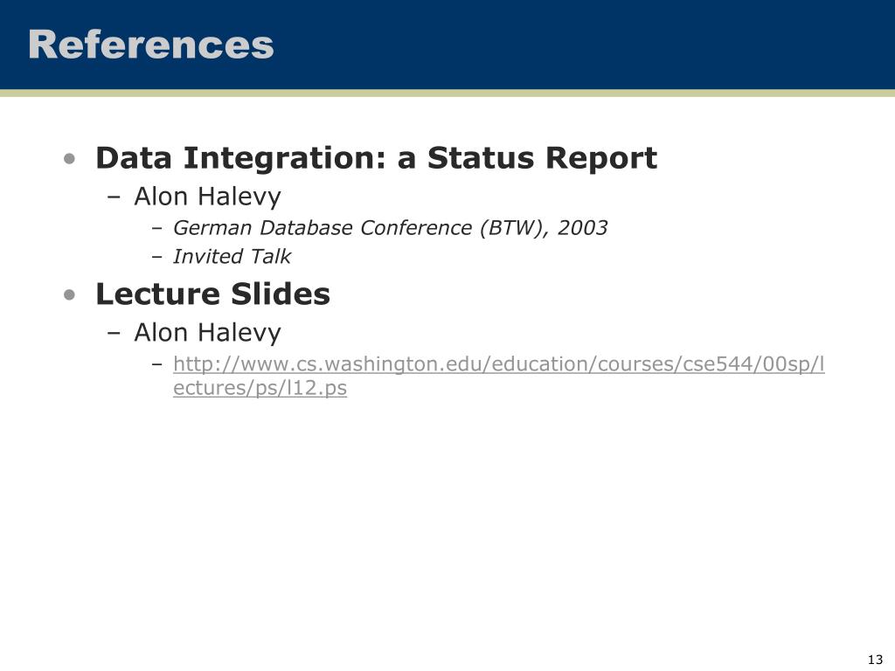Click the dash before Alon Halevy under Data Integration
Screen dimensions: 895x671
(114, 198)
